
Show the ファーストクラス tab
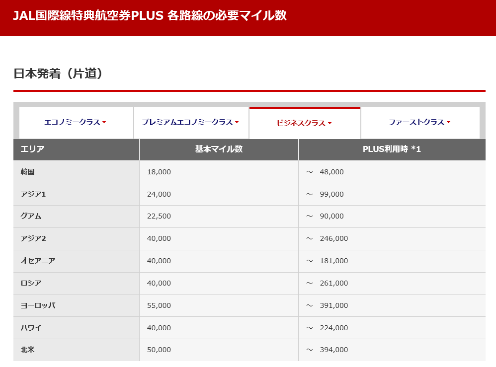tap(420, 122)
